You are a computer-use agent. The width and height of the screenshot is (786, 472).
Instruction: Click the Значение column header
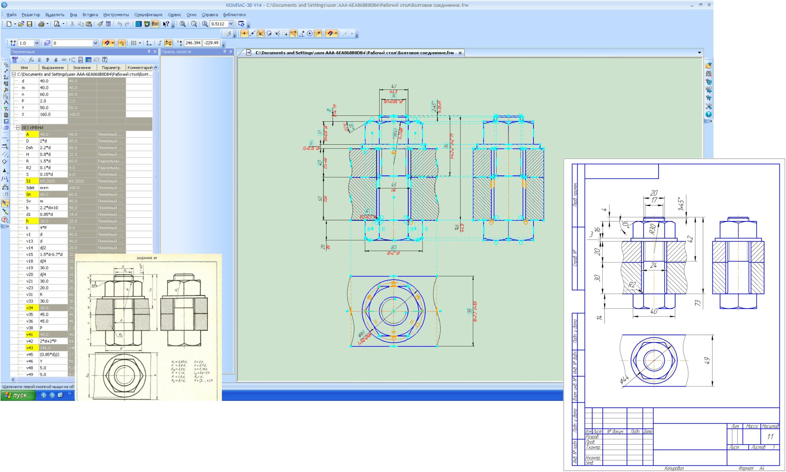(x=82, y=67)
